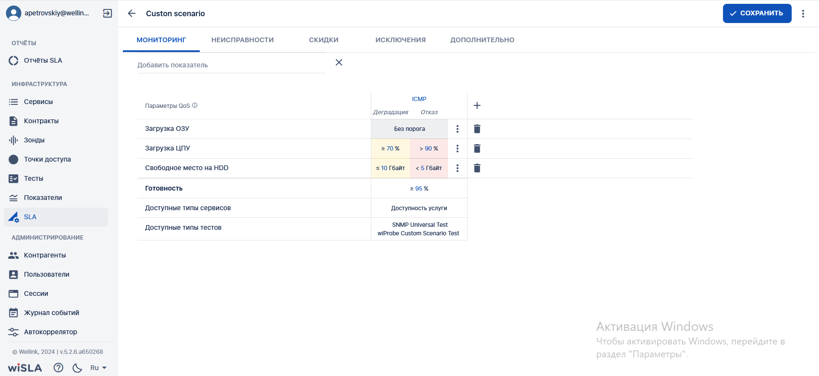The height and width of the screenshot is (376, 819).
Task: Click the Сохранить button
Action: pyautogui.click(x=757, y=13)
